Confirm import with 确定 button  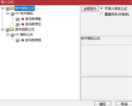coord(103,104)
